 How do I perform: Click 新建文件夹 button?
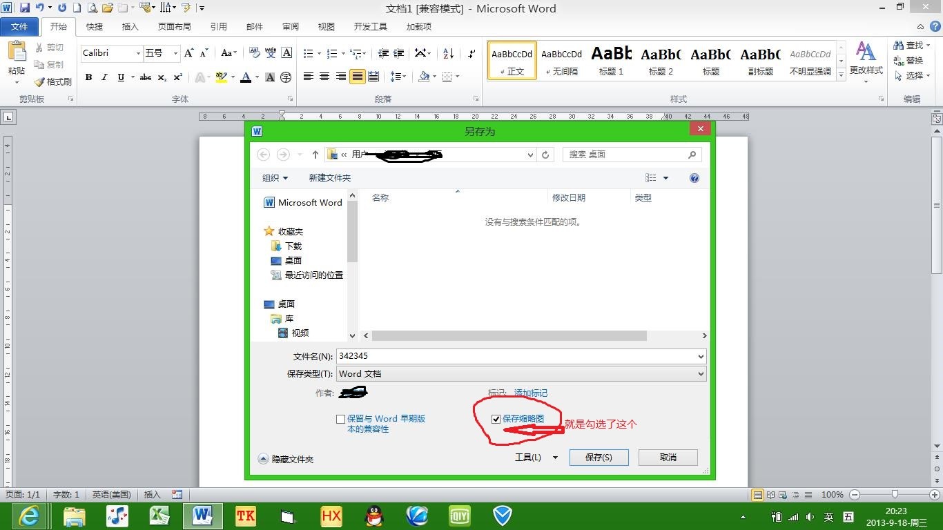[330, 178]
